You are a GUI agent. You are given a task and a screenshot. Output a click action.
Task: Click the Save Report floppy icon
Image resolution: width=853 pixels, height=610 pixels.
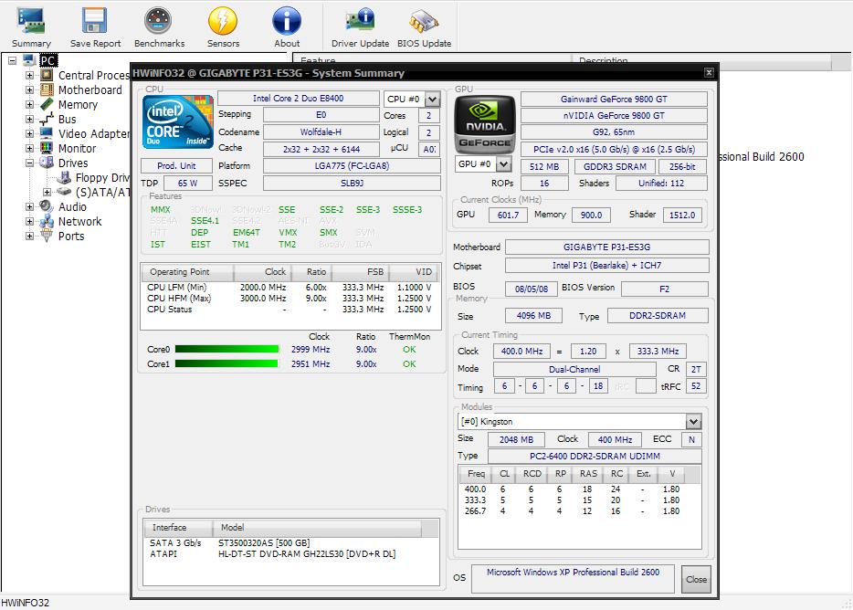95,22
